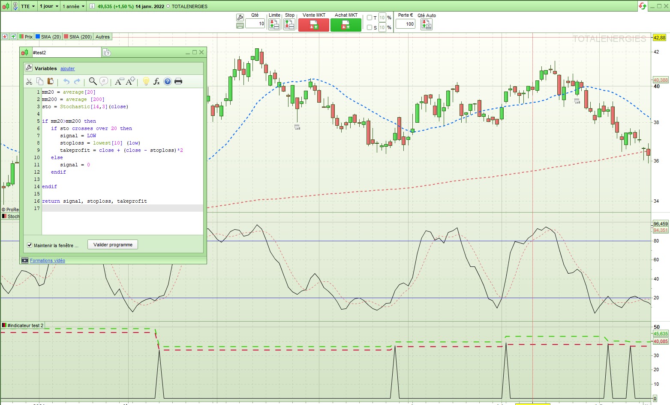Increase editor font size with A+ icon

[131, 81]
